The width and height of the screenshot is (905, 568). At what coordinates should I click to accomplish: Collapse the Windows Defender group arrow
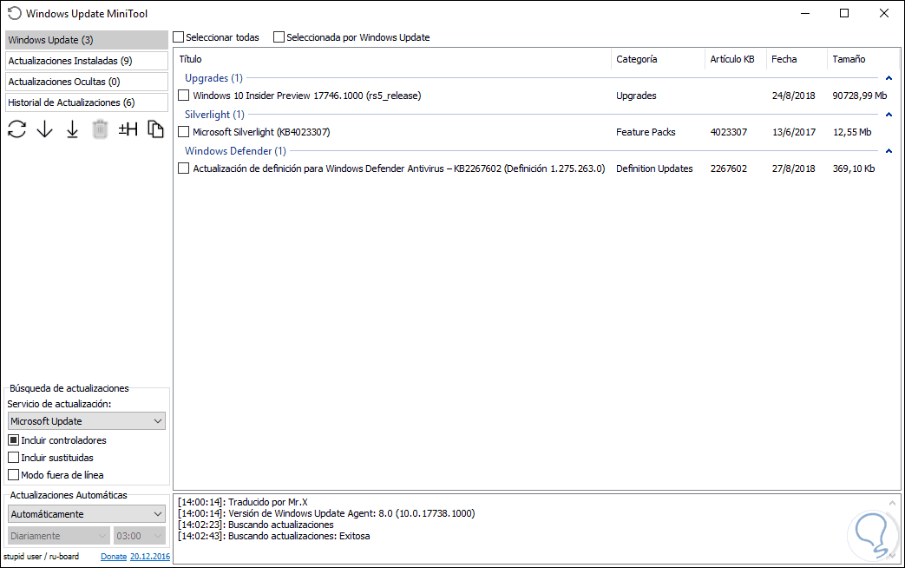tap(889, 151)
